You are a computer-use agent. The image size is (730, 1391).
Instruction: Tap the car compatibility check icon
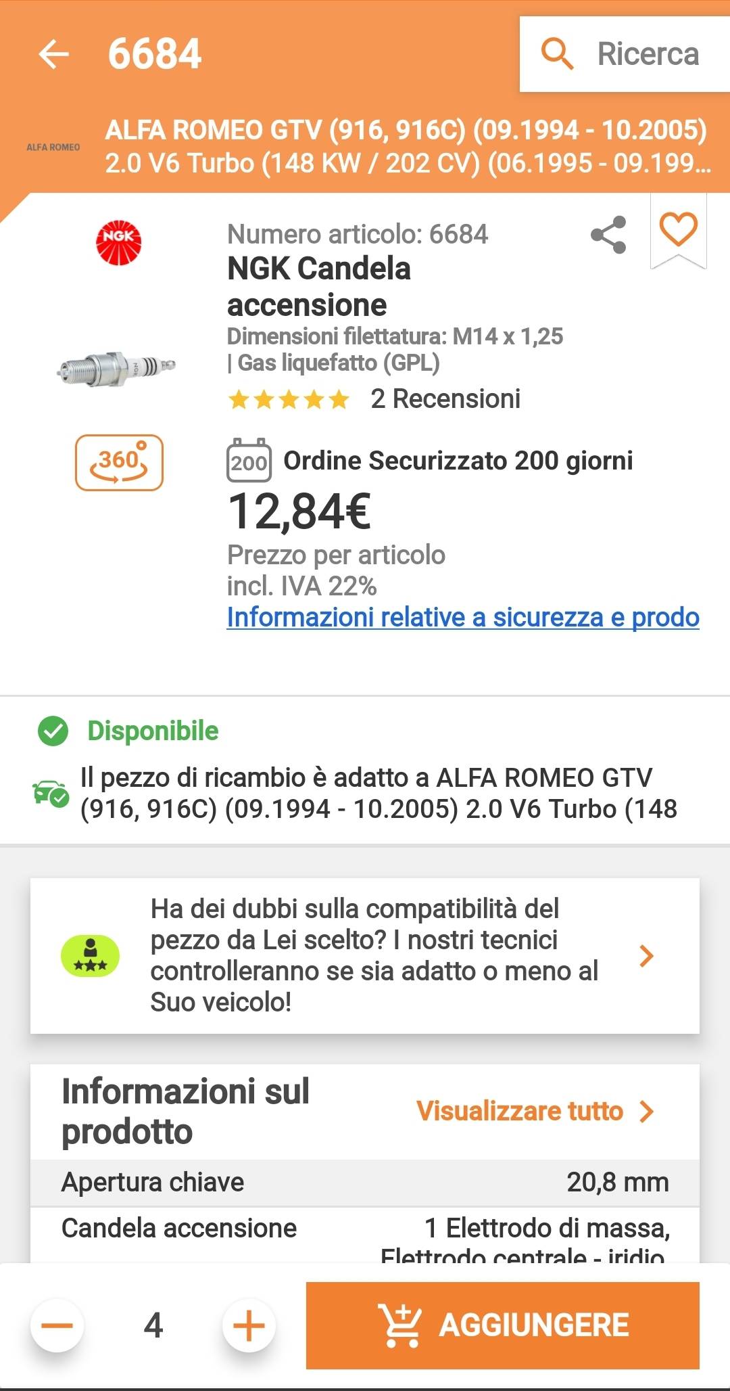[51, 793]
